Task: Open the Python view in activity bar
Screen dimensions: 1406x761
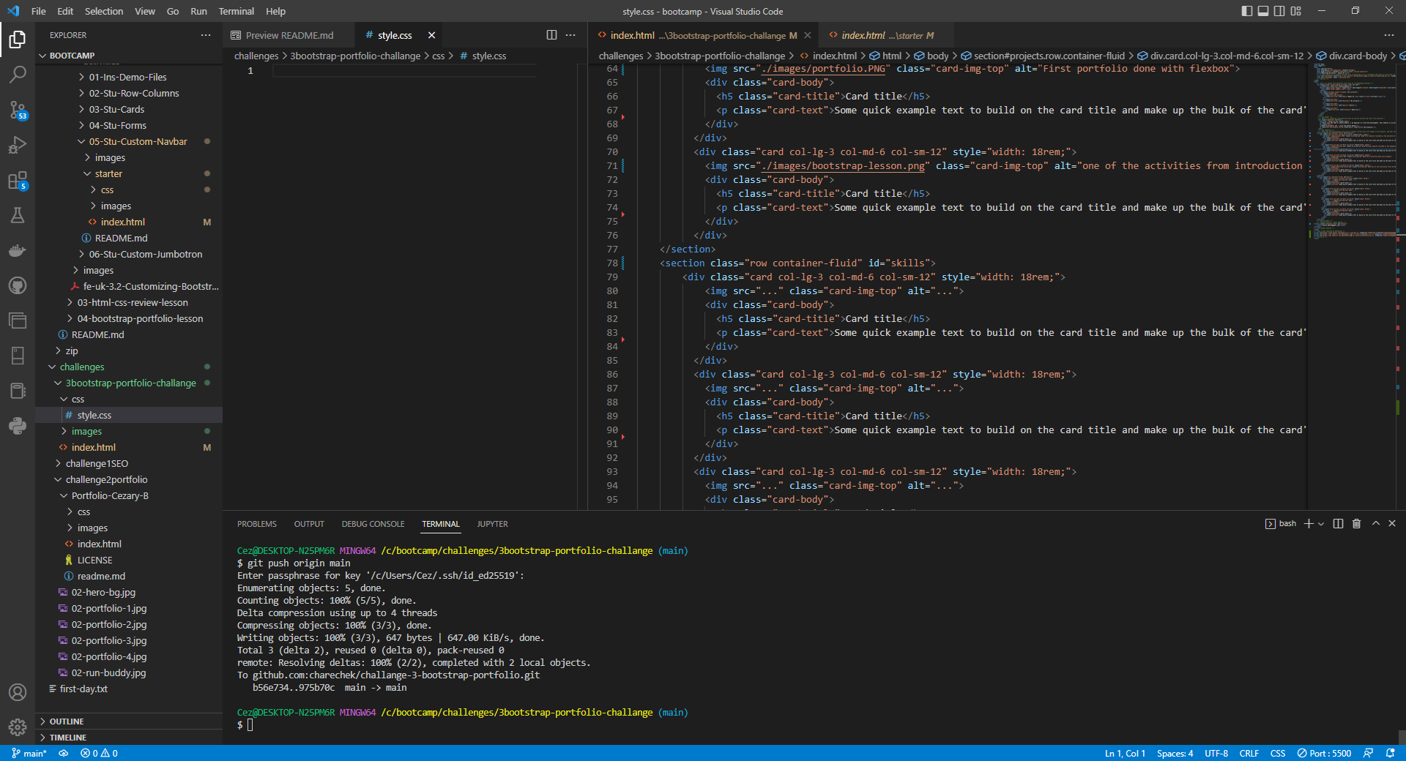Action: 18,426
